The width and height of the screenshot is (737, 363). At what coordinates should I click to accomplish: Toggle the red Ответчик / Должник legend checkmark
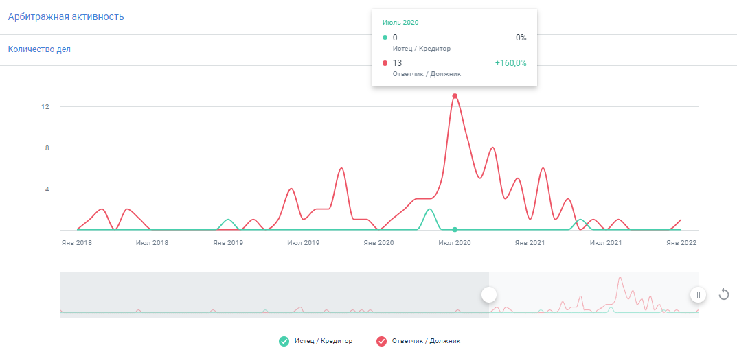382,341
